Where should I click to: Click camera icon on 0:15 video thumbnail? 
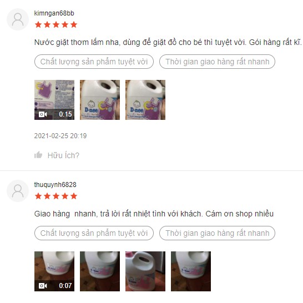(x=43, y=114)
